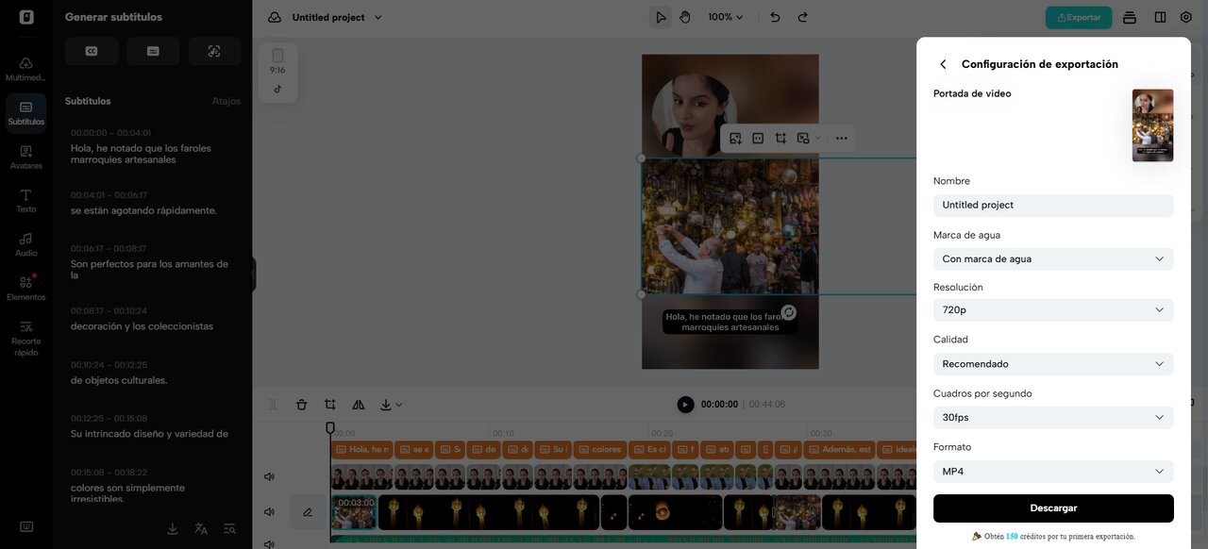Open the Marca de agua dropdown
1208x549 pixels.
pos(1053,258)
